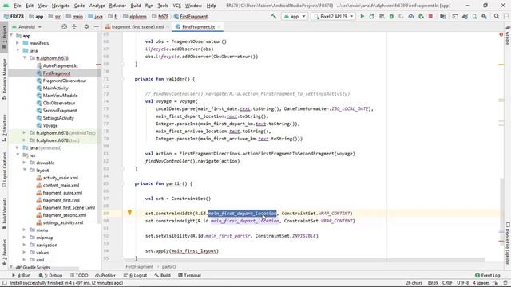Open the Logcat tool window

click(x=135, y=275)
